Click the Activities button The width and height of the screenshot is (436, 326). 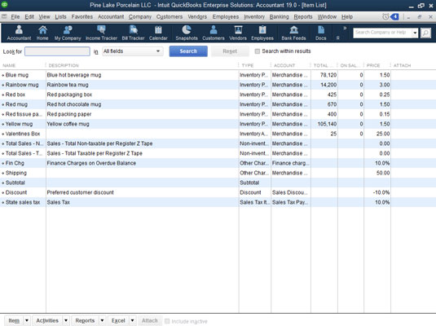pos(47,320)
